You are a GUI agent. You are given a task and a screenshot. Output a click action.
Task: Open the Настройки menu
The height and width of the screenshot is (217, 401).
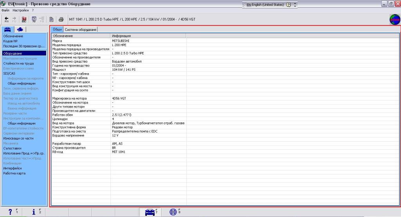tap(21, 11)
